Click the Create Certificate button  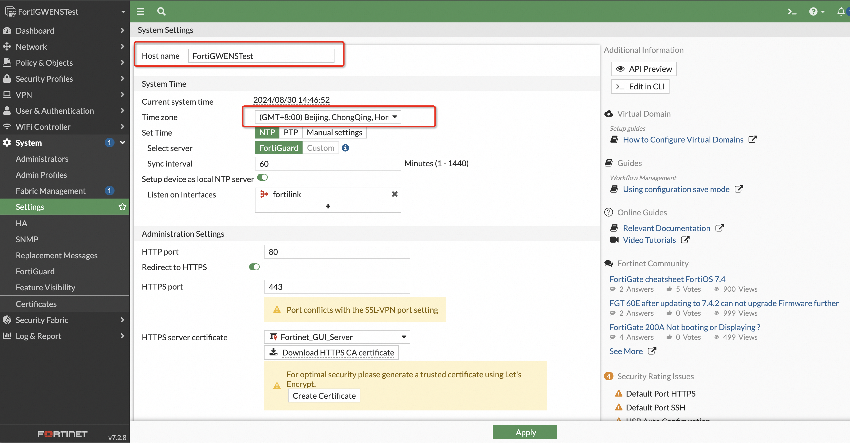pyautogui.click(x=324, y=395)
